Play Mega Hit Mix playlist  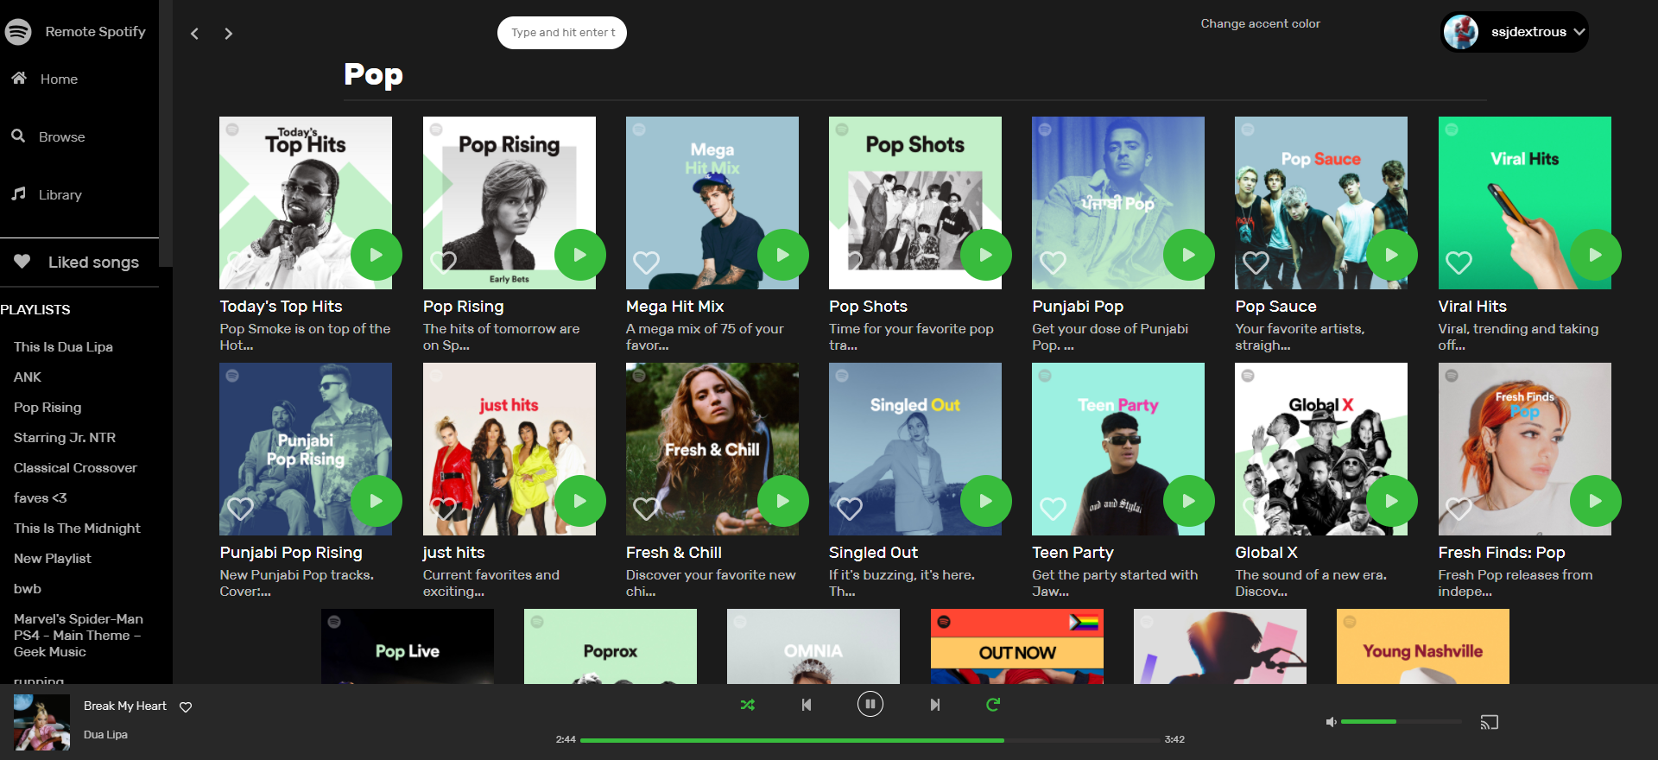coord(783,255)
